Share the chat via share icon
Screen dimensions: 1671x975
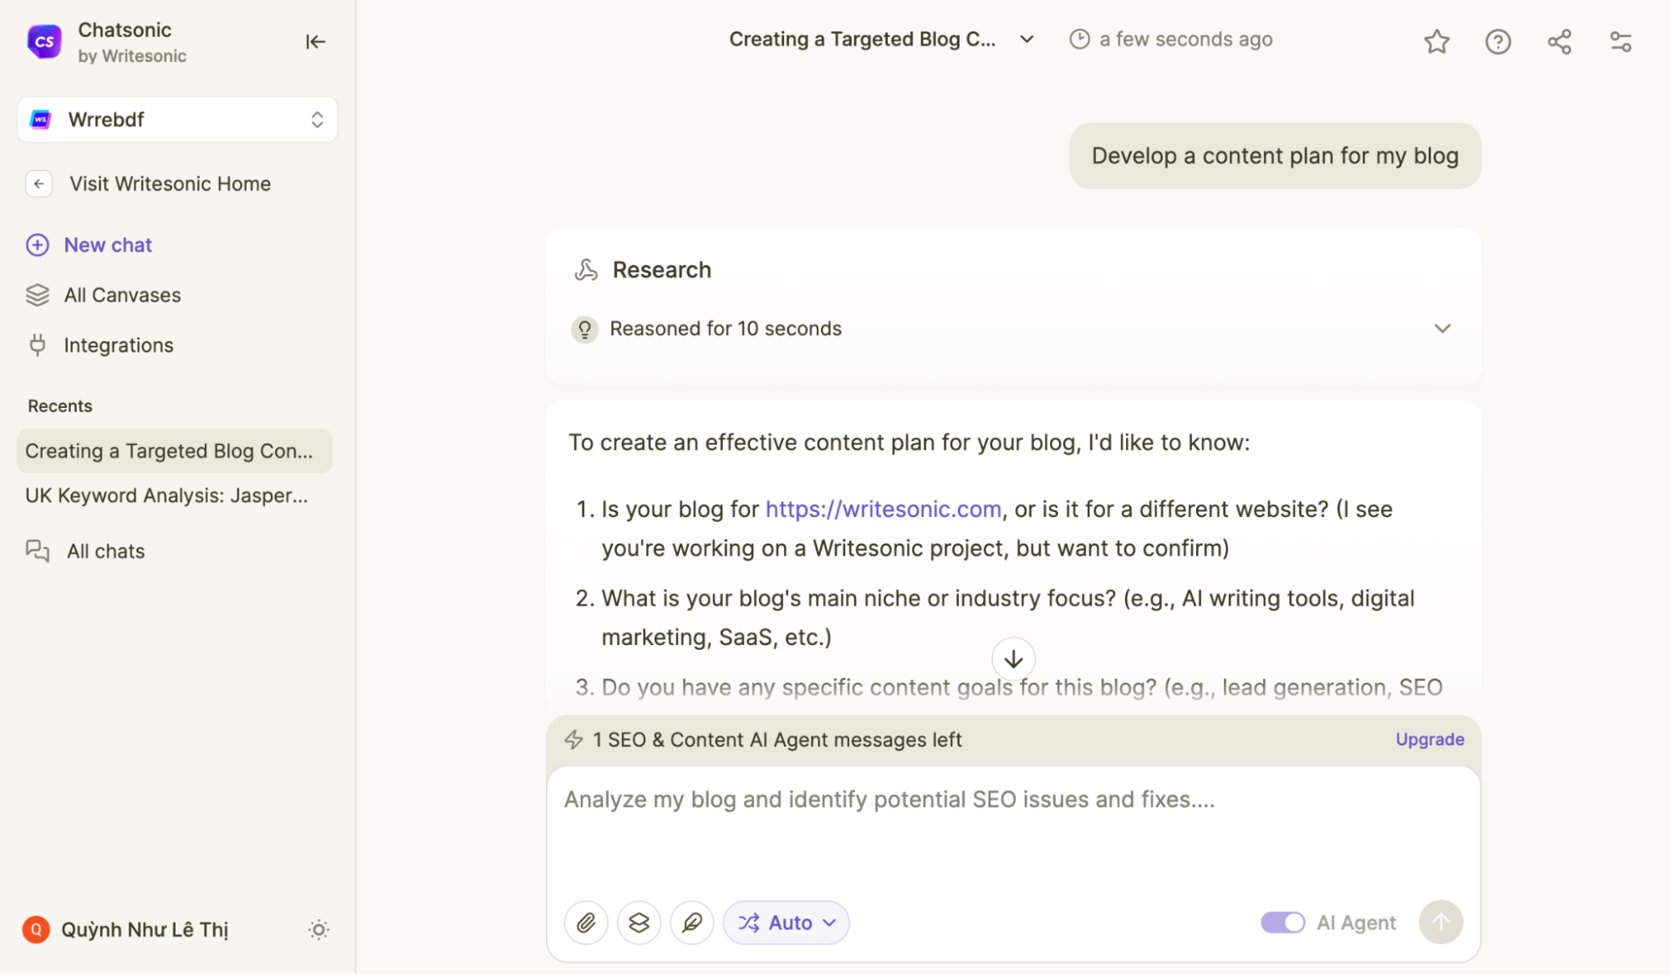coord(1559,41)
